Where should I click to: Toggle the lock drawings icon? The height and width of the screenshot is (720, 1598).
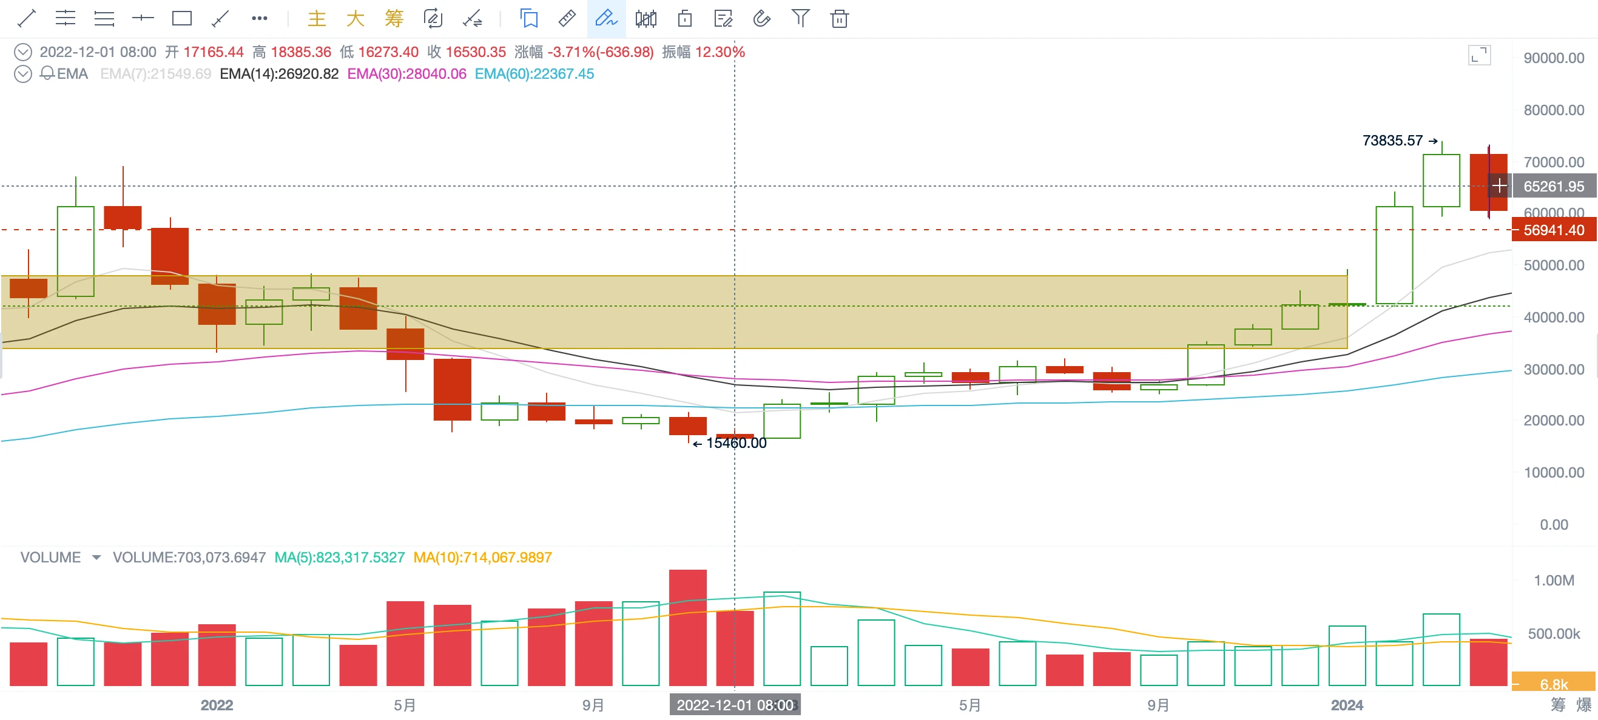click(685, 19)
